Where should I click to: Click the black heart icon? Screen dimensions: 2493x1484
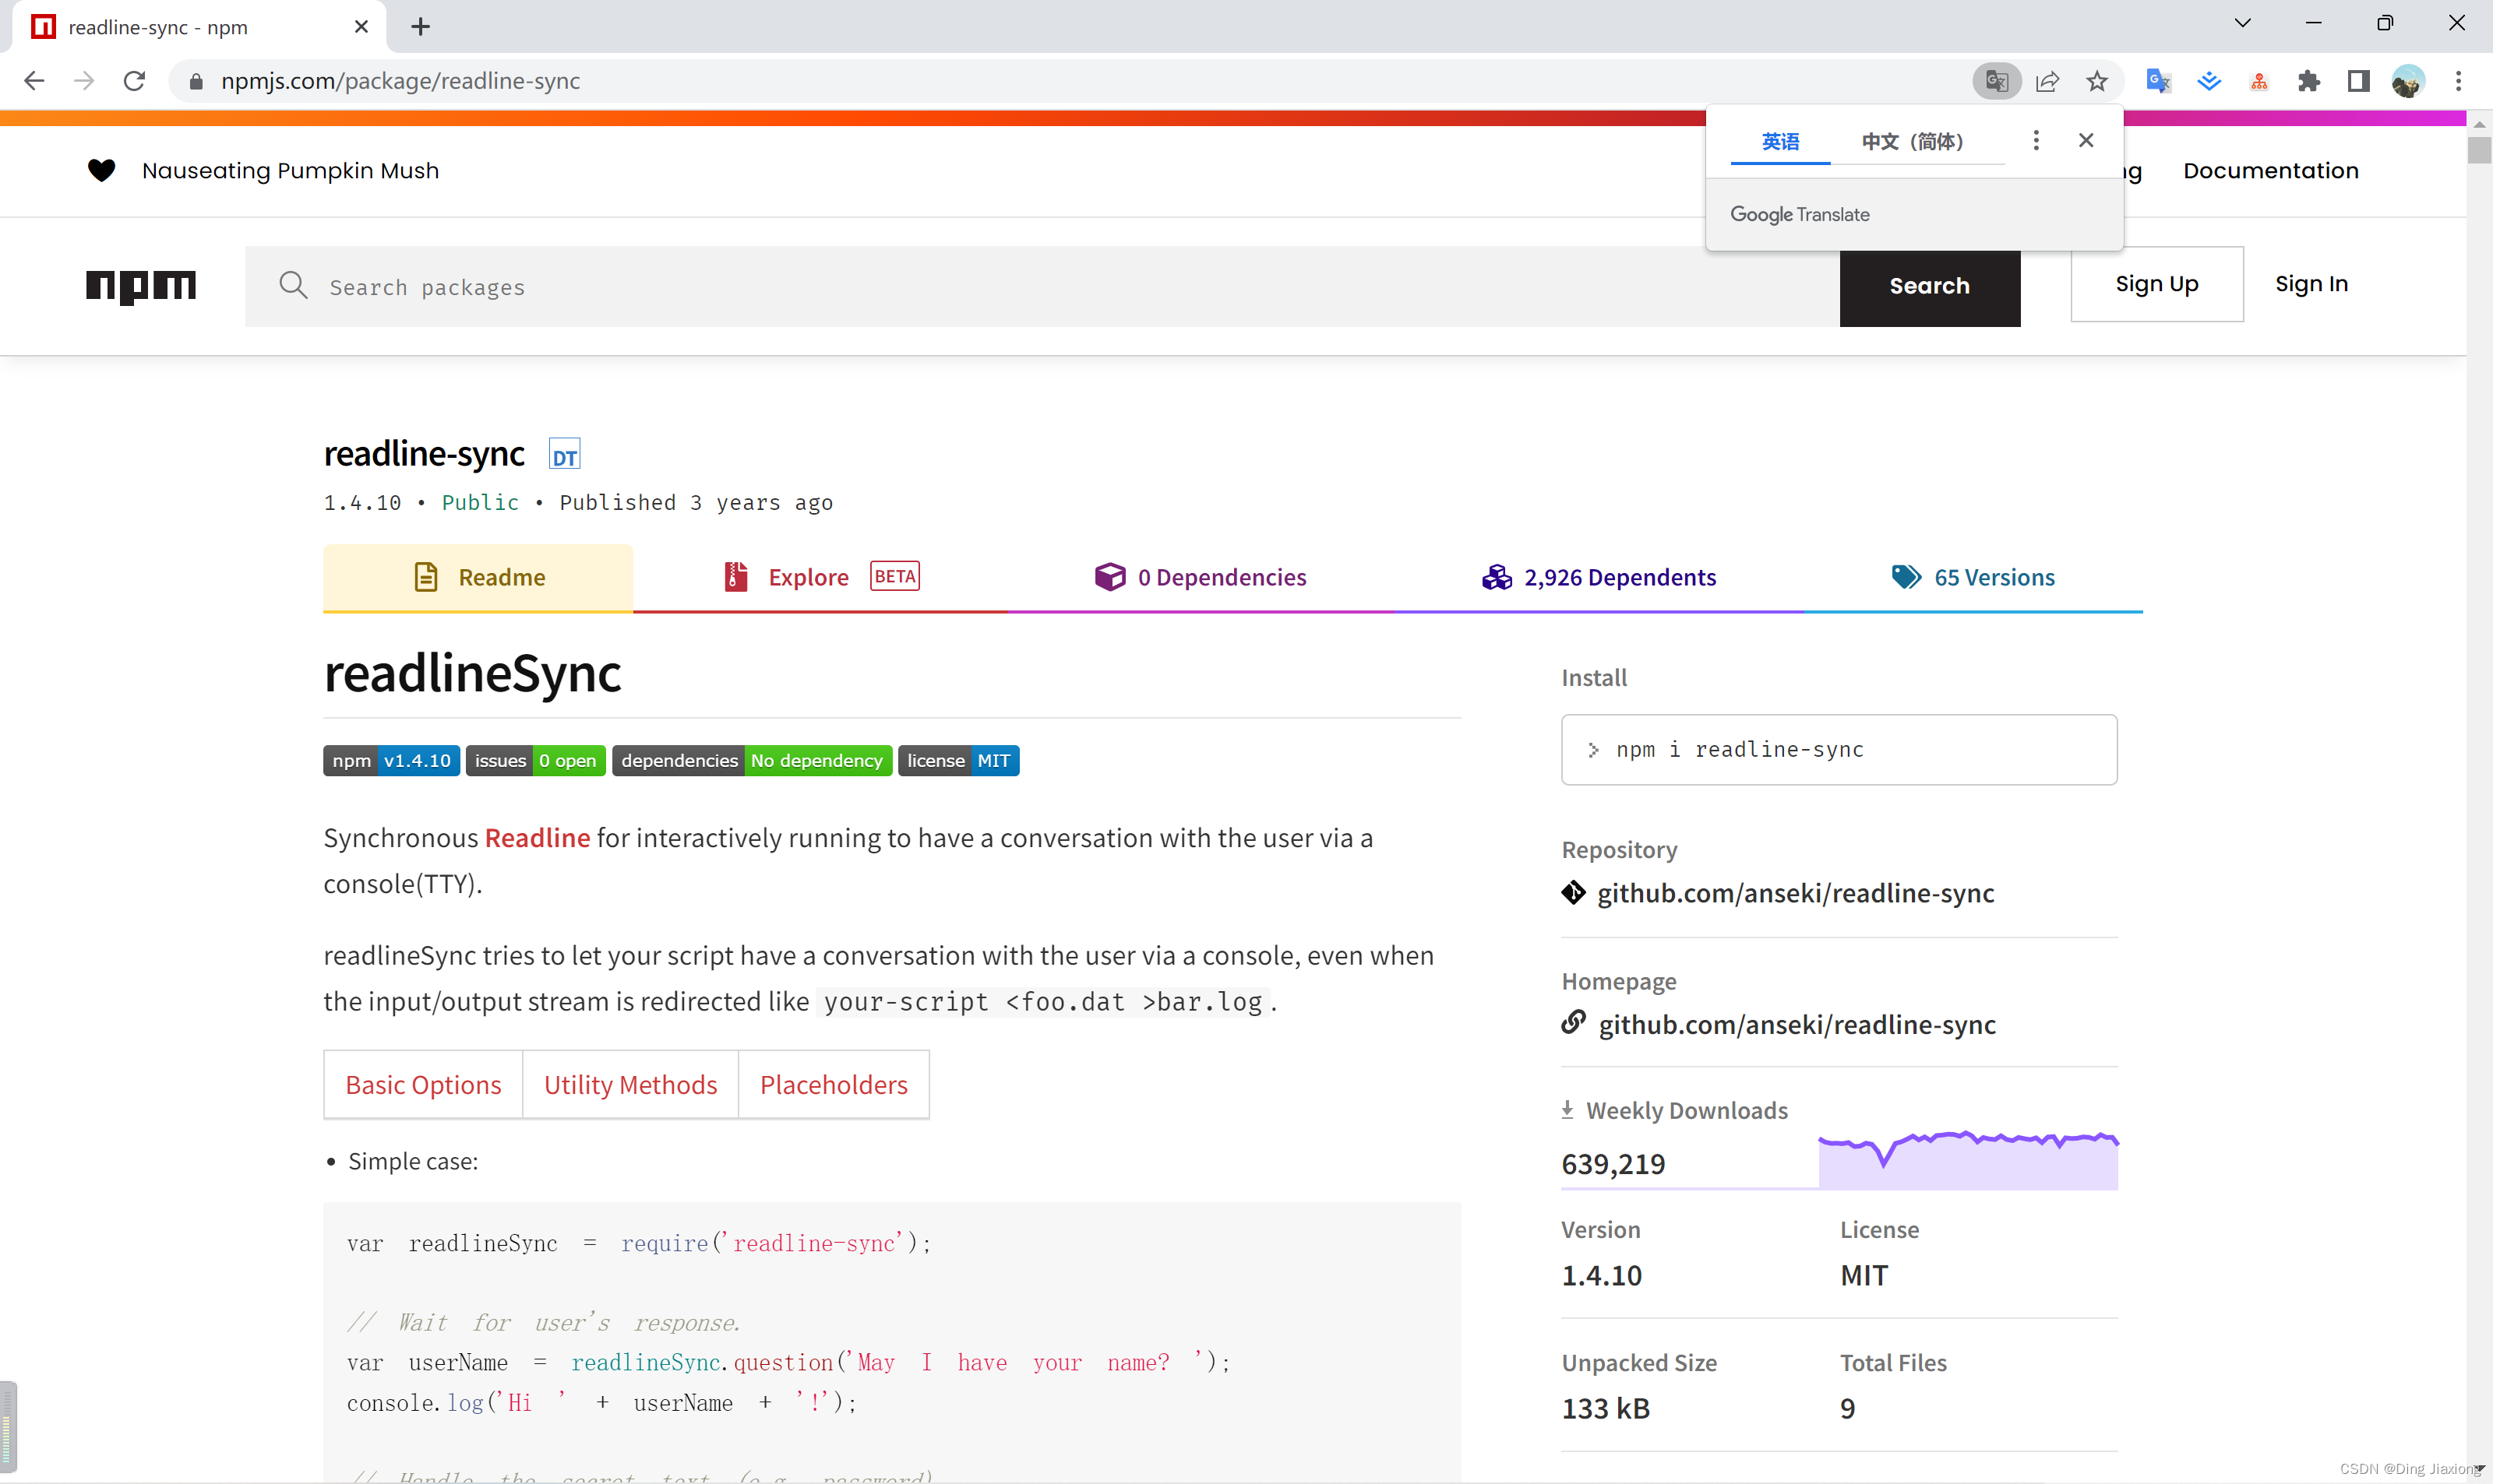(x=101, y=171)
